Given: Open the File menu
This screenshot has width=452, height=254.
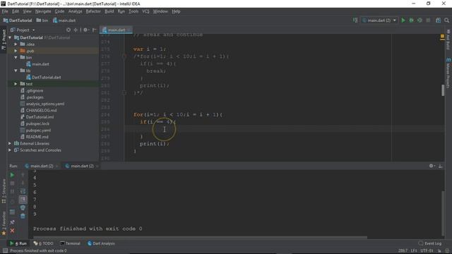Looking at the screenshot, I should (5, 11).
